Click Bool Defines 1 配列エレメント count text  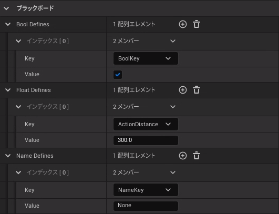pyautogui.click(x=134, y=24)
